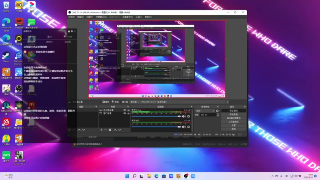Open 停靠窗口(D) menu in OBS

101,17
